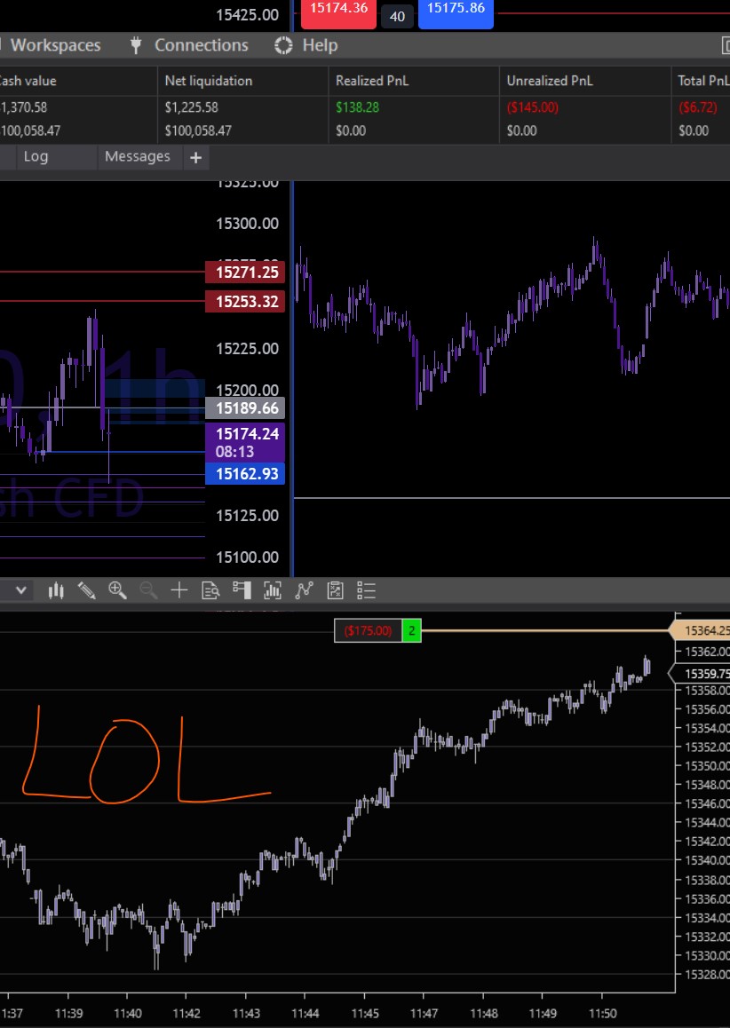This screenshot has width=730, height=1028.
Task: Select net liquidation value $100,058.47
Action: pos(198,130)
